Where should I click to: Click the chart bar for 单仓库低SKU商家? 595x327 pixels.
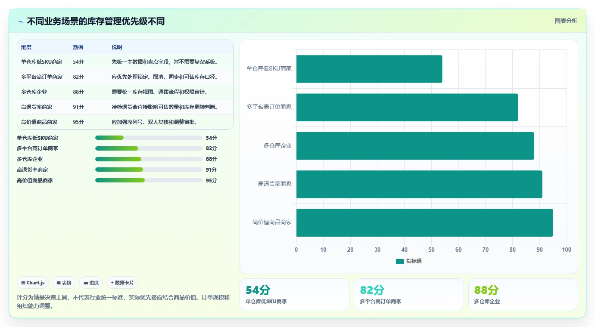pos(369,69)
